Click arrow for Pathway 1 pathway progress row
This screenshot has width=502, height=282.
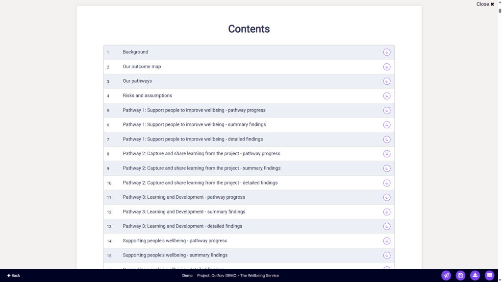point(387,111)
